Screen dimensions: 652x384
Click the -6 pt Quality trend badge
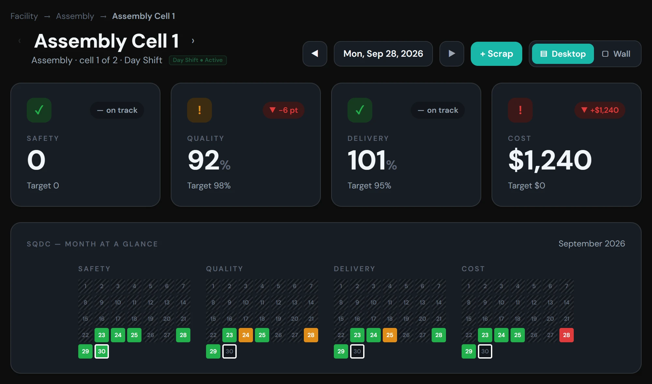coord(284,110)
